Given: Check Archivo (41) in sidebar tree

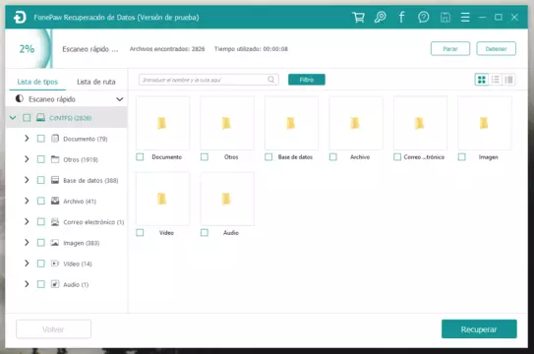Looking at the screenshot, I should click(x=41, y=201).
